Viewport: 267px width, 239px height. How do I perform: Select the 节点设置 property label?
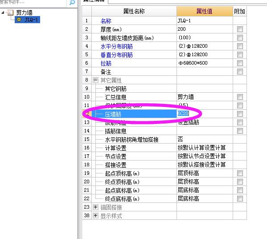pos(115,157)
